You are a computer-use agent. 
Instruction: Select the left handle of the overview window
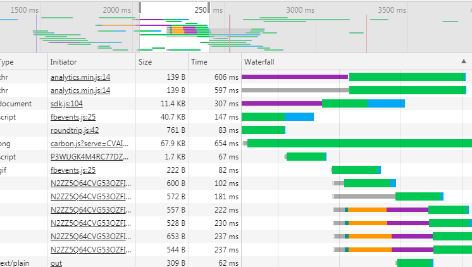(140, 8)
